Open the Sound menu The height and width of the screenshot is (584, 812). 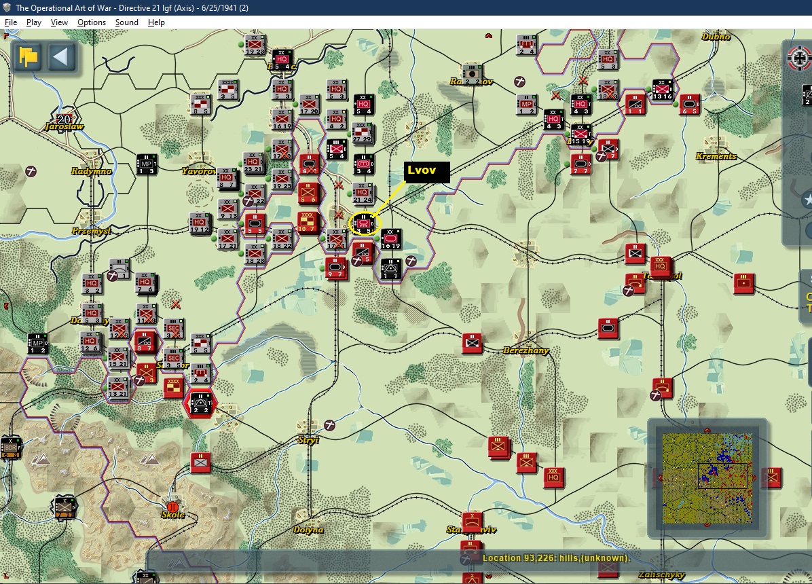pyautogui.click(x=126, y=22)
